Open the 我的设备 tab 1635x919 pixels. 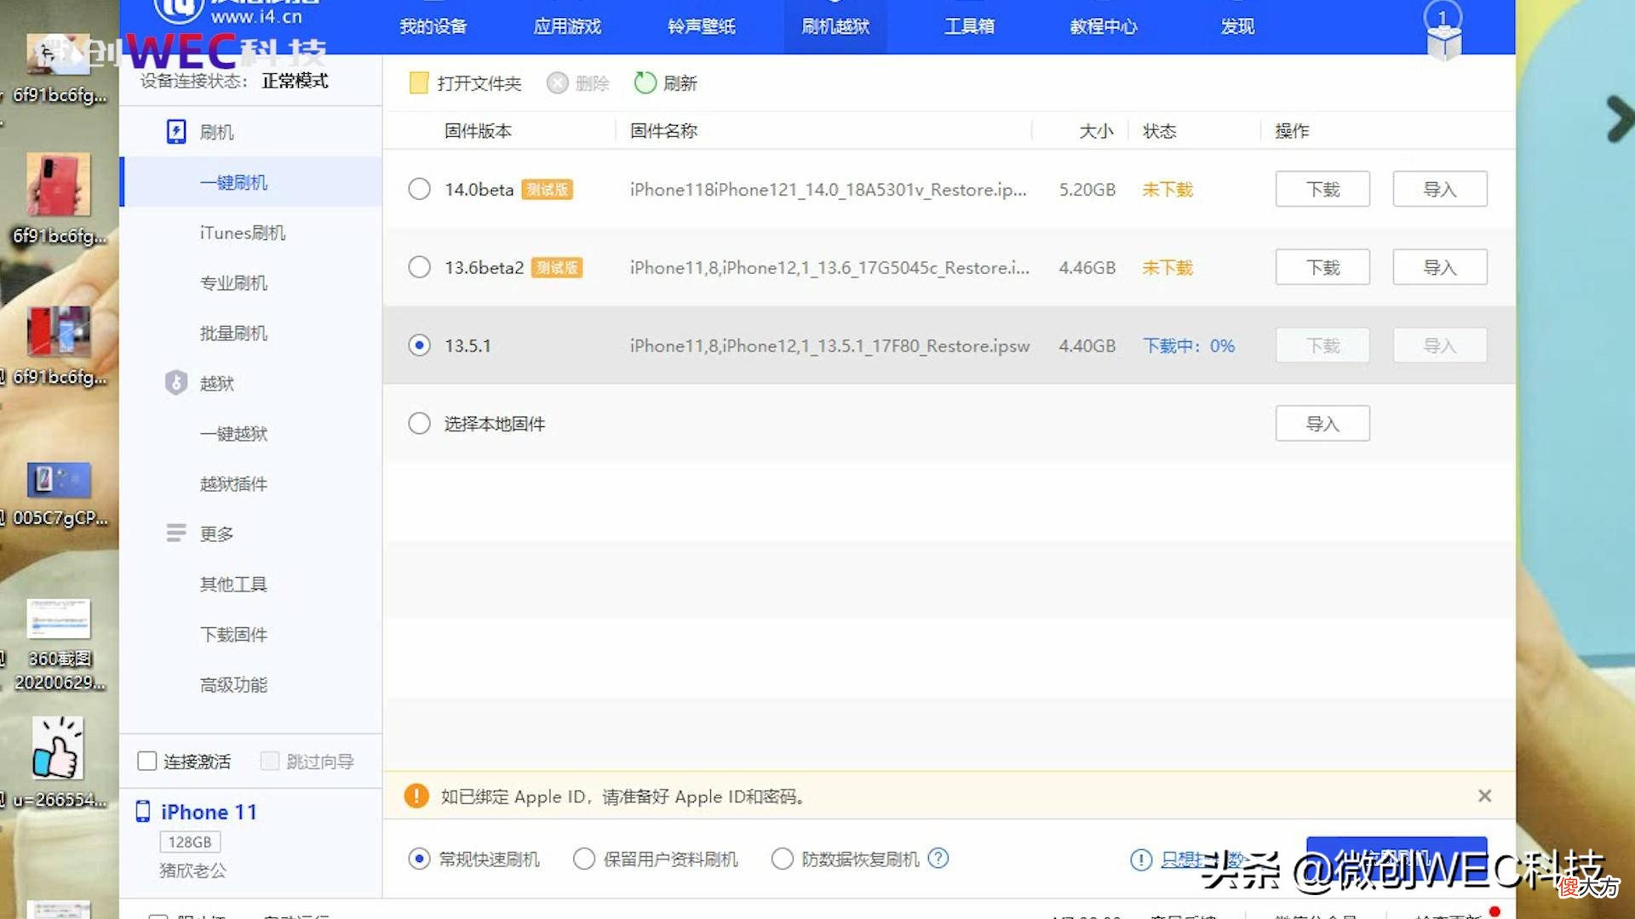tap(433, 26)
